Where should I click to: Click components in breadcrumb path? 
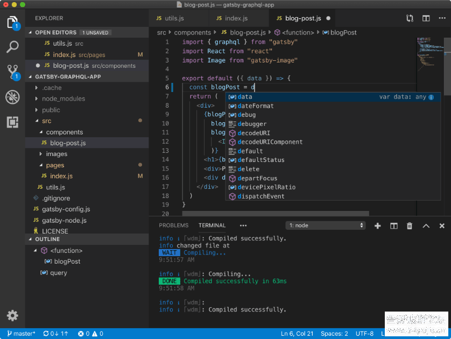pos(193,33)
